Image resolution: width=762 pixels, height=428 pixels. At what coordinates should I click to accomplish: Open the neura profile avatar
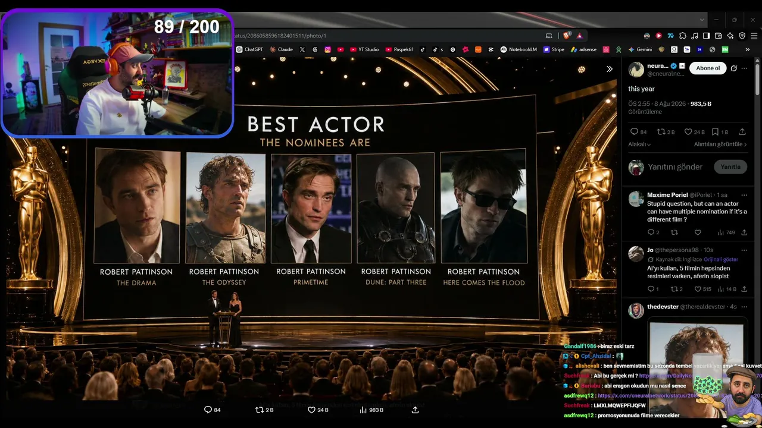636,70
